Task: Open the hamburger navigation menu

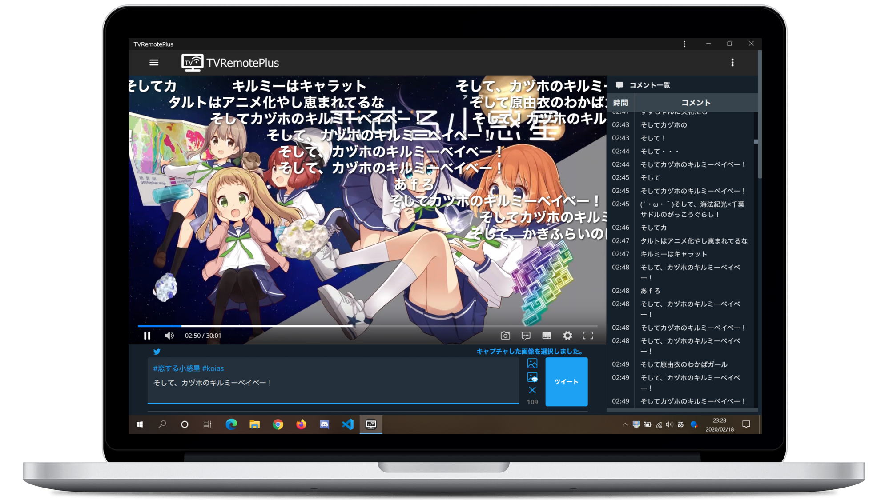Action: coord(154,63)
